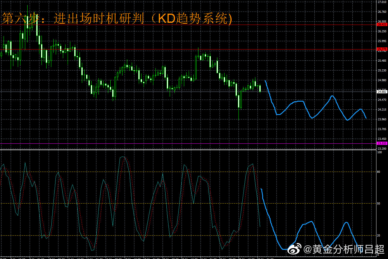The image size is (388, 259).
Task: Click the 20 level on KD scale
Action: click(x=378, y=236)
